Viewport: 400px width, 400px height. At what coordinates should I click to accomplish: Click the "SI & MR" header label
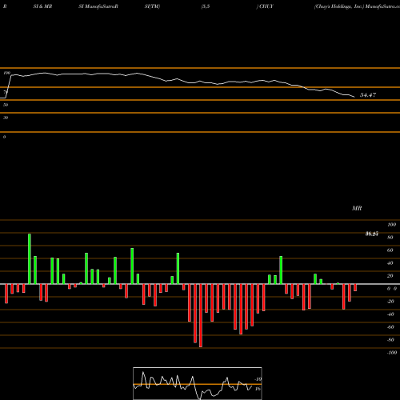point(42,6)
